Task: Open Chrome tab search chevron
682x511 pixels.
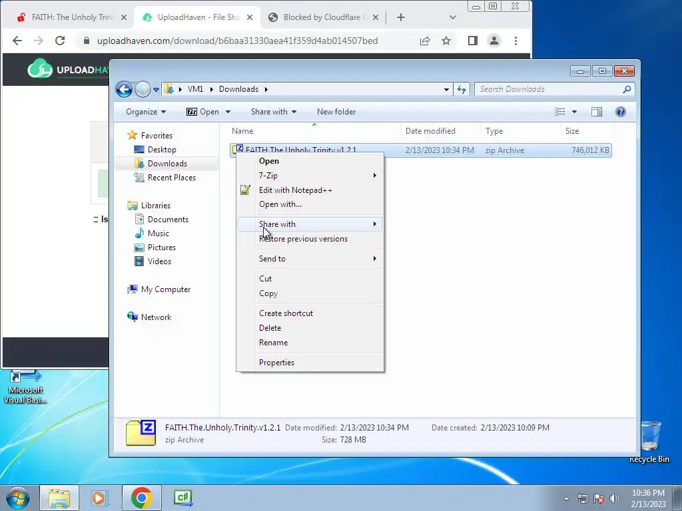Action: (452, 17)
